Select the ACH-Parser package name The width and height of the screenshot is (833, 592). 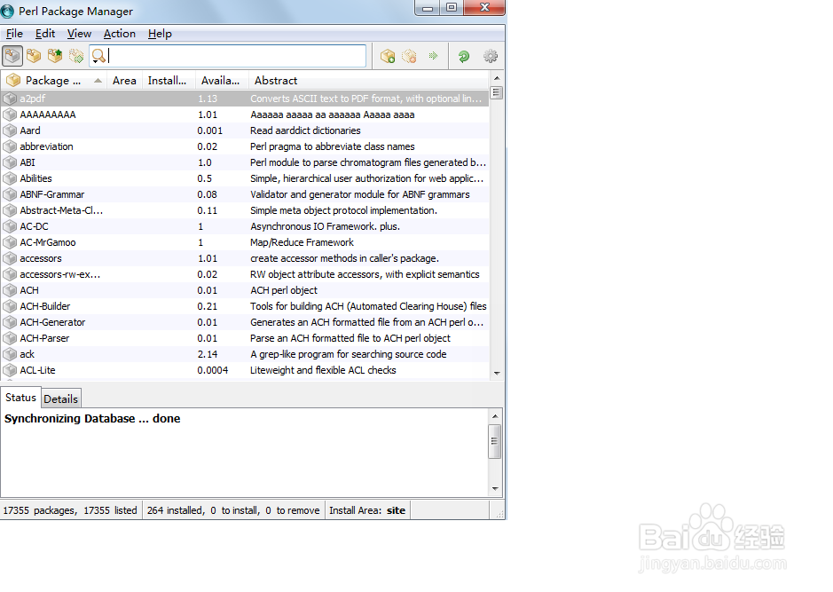[44, 338]
